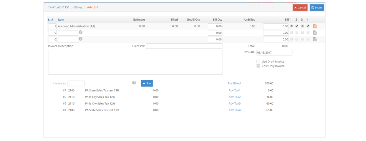366x141 pixels.
Task: Select the Adv Tax2 value 36.00
Action: click(270, 97)
